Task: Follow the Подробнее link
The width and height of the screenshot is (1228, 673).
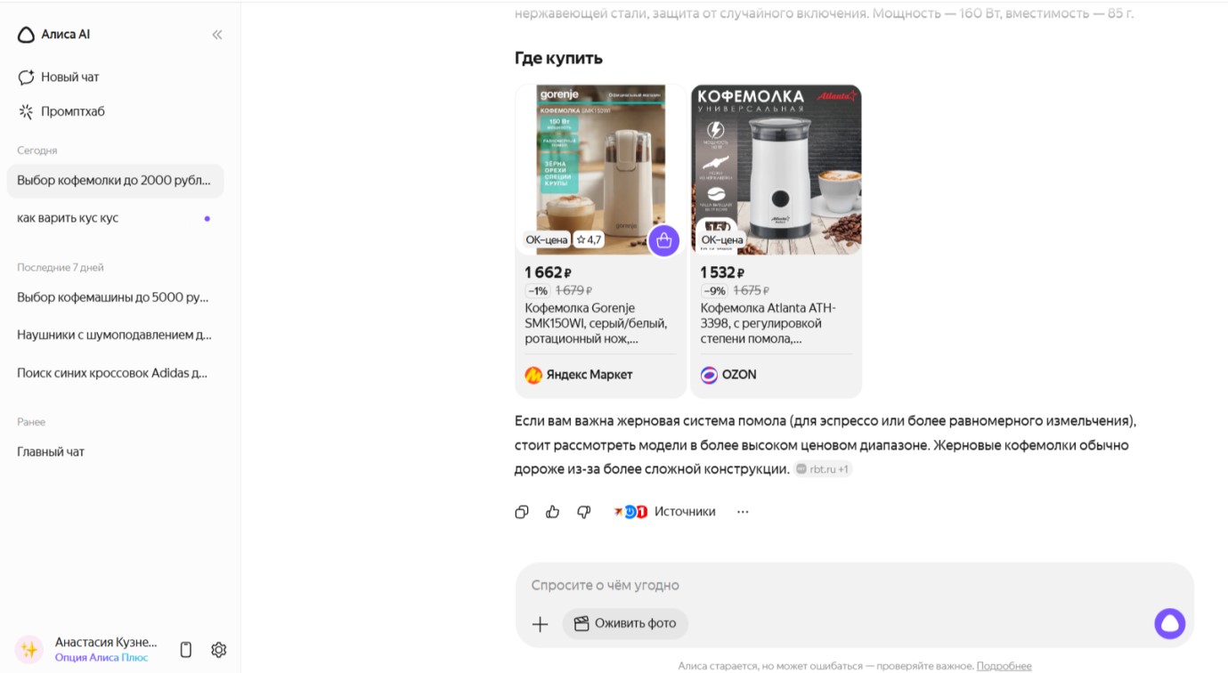Action: coord(1004,666)
